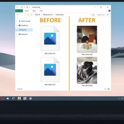Image resolution: width=124 pixels, height=124 pixels.
Task: Show hidden system tray icons chevron
Action: 119,98
